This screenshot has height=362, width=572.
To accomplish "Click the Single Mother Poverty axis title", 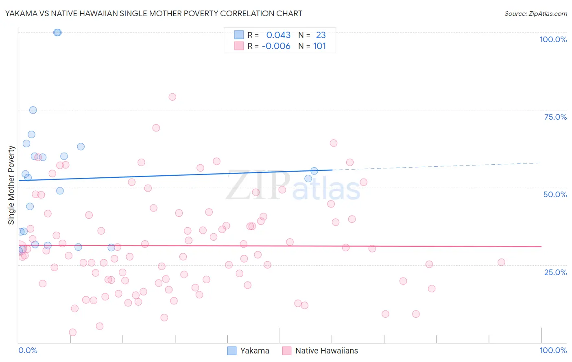I will coord(11,185).
